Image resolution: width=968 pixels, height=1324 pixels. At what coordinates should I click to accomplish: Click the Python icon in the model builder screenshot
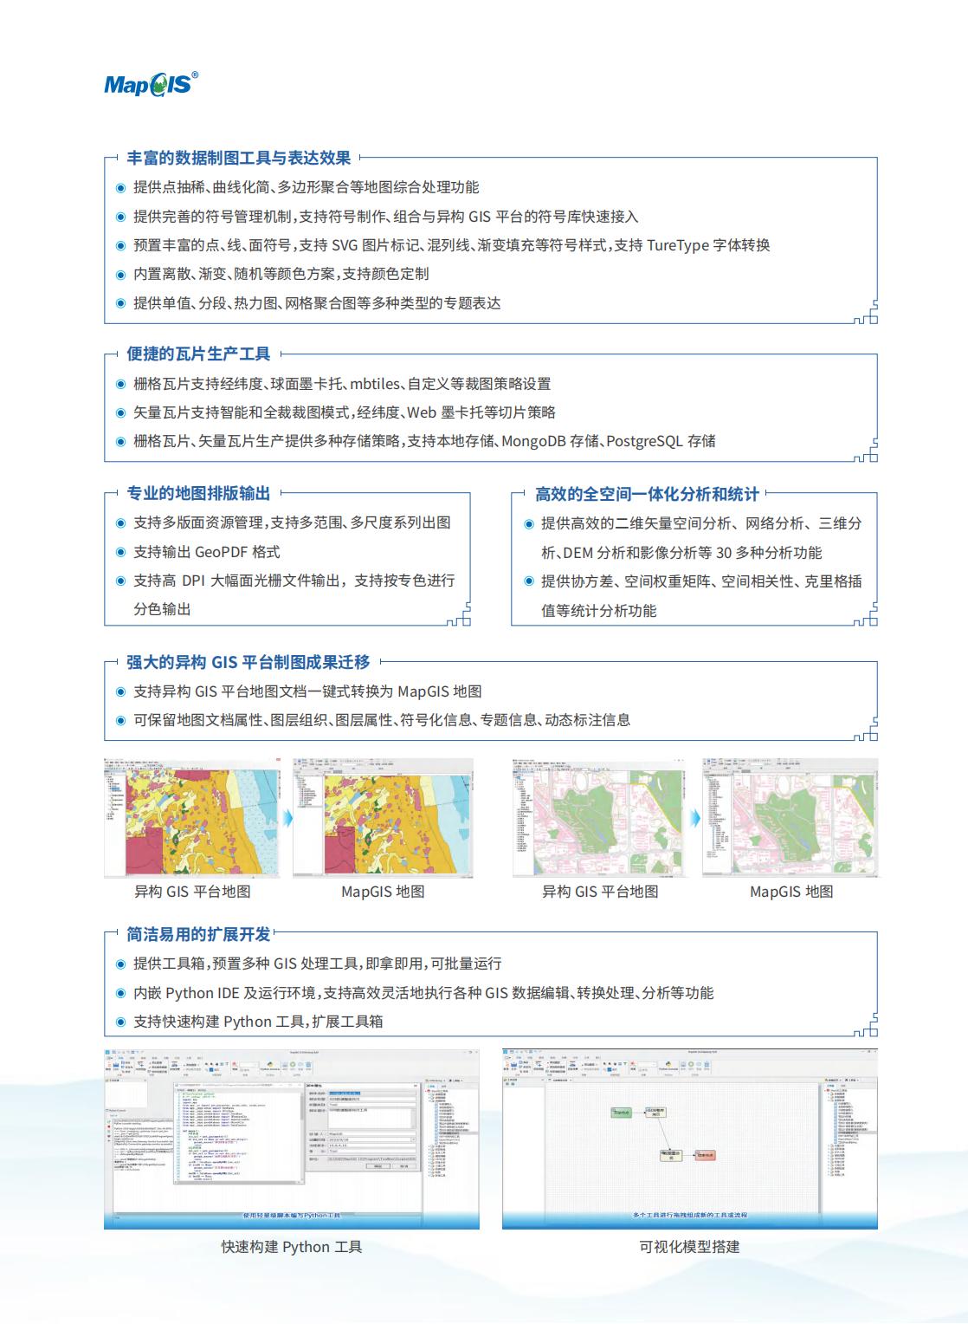[x=668, y=1064]
